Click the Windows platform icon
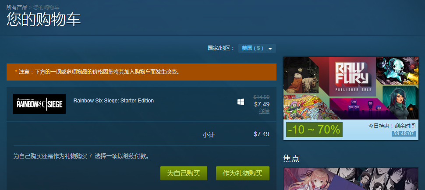Screen dimensions: 425x190 (x=241, y=102)
